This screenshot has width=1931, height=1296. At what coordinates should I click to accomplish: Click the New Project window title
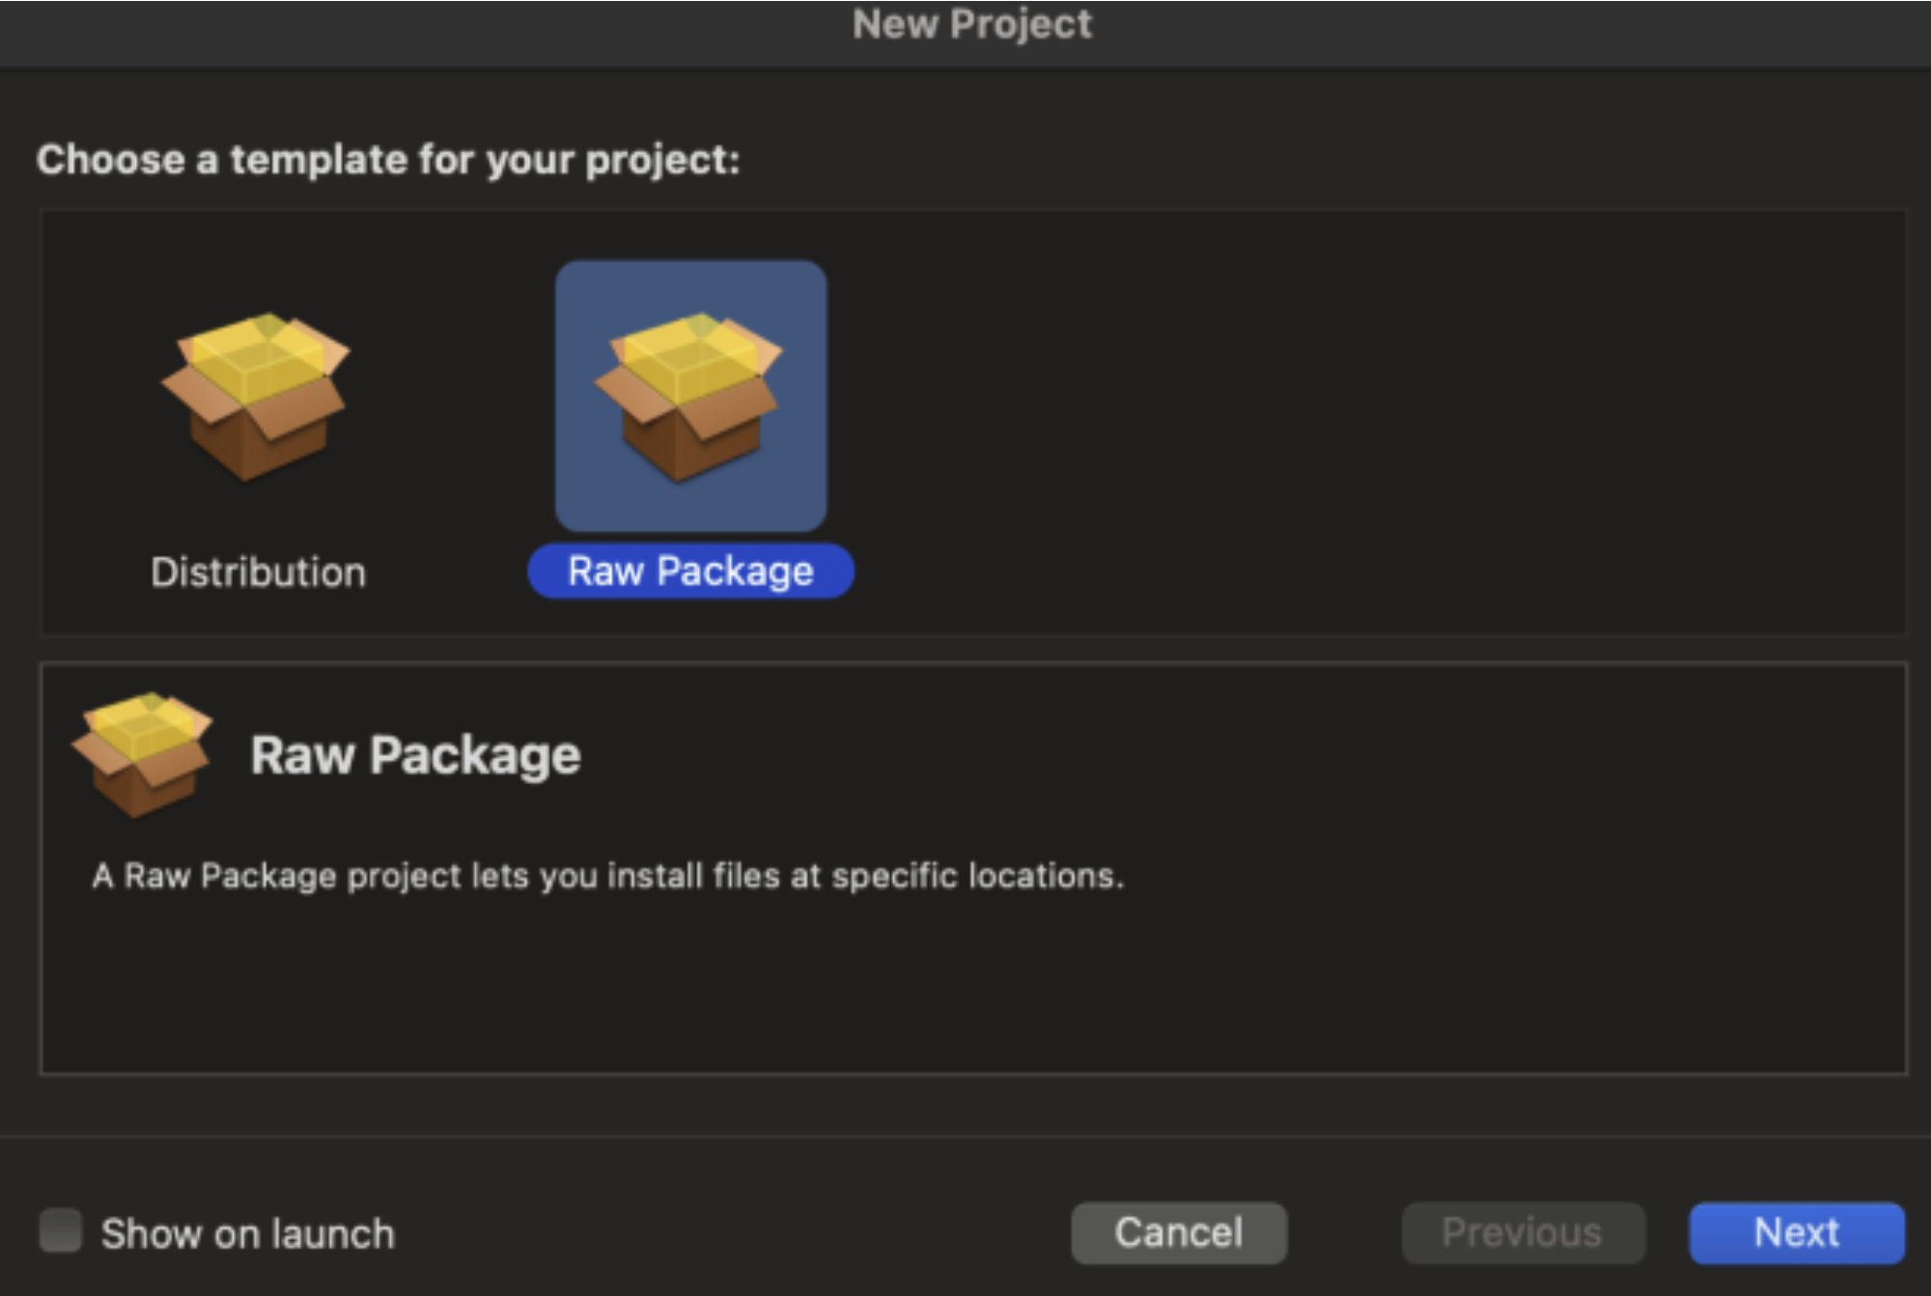(971, 24)
